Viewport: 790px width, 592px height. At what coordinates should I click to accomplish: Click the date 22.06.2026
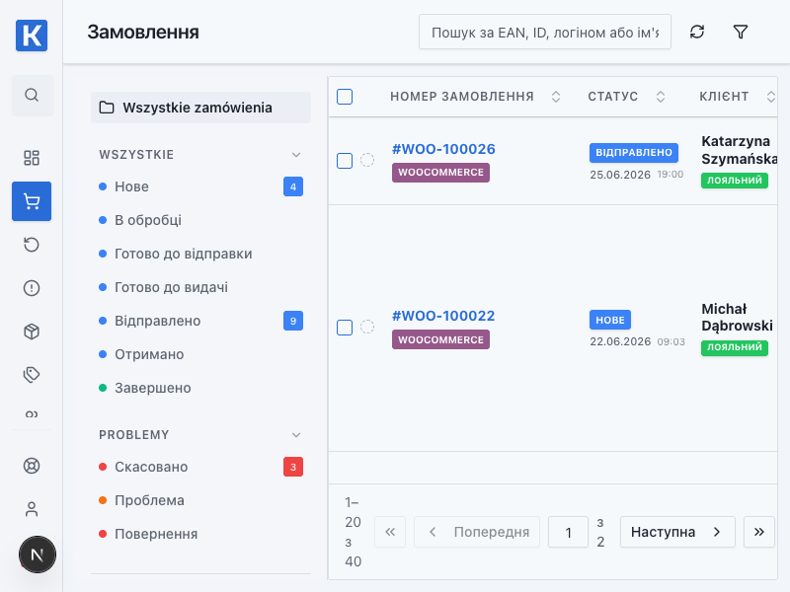pos(620,341)
